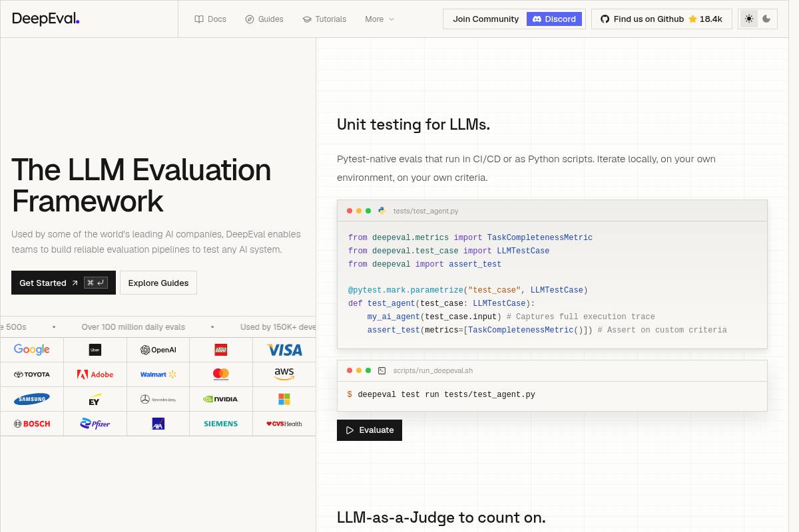This screenshot has width=799, height=532.
Task: Click the AXA logo
Action: coord(158,424)
